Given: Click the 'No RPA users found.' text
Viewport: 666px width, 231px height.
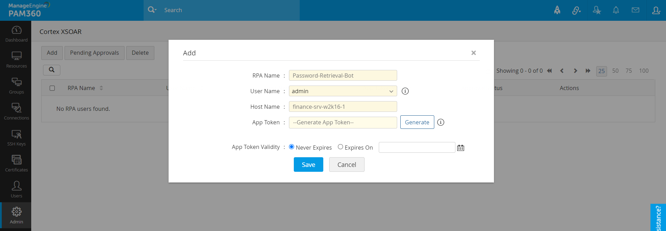Looking at the screenshot, I should pos(83,109).
